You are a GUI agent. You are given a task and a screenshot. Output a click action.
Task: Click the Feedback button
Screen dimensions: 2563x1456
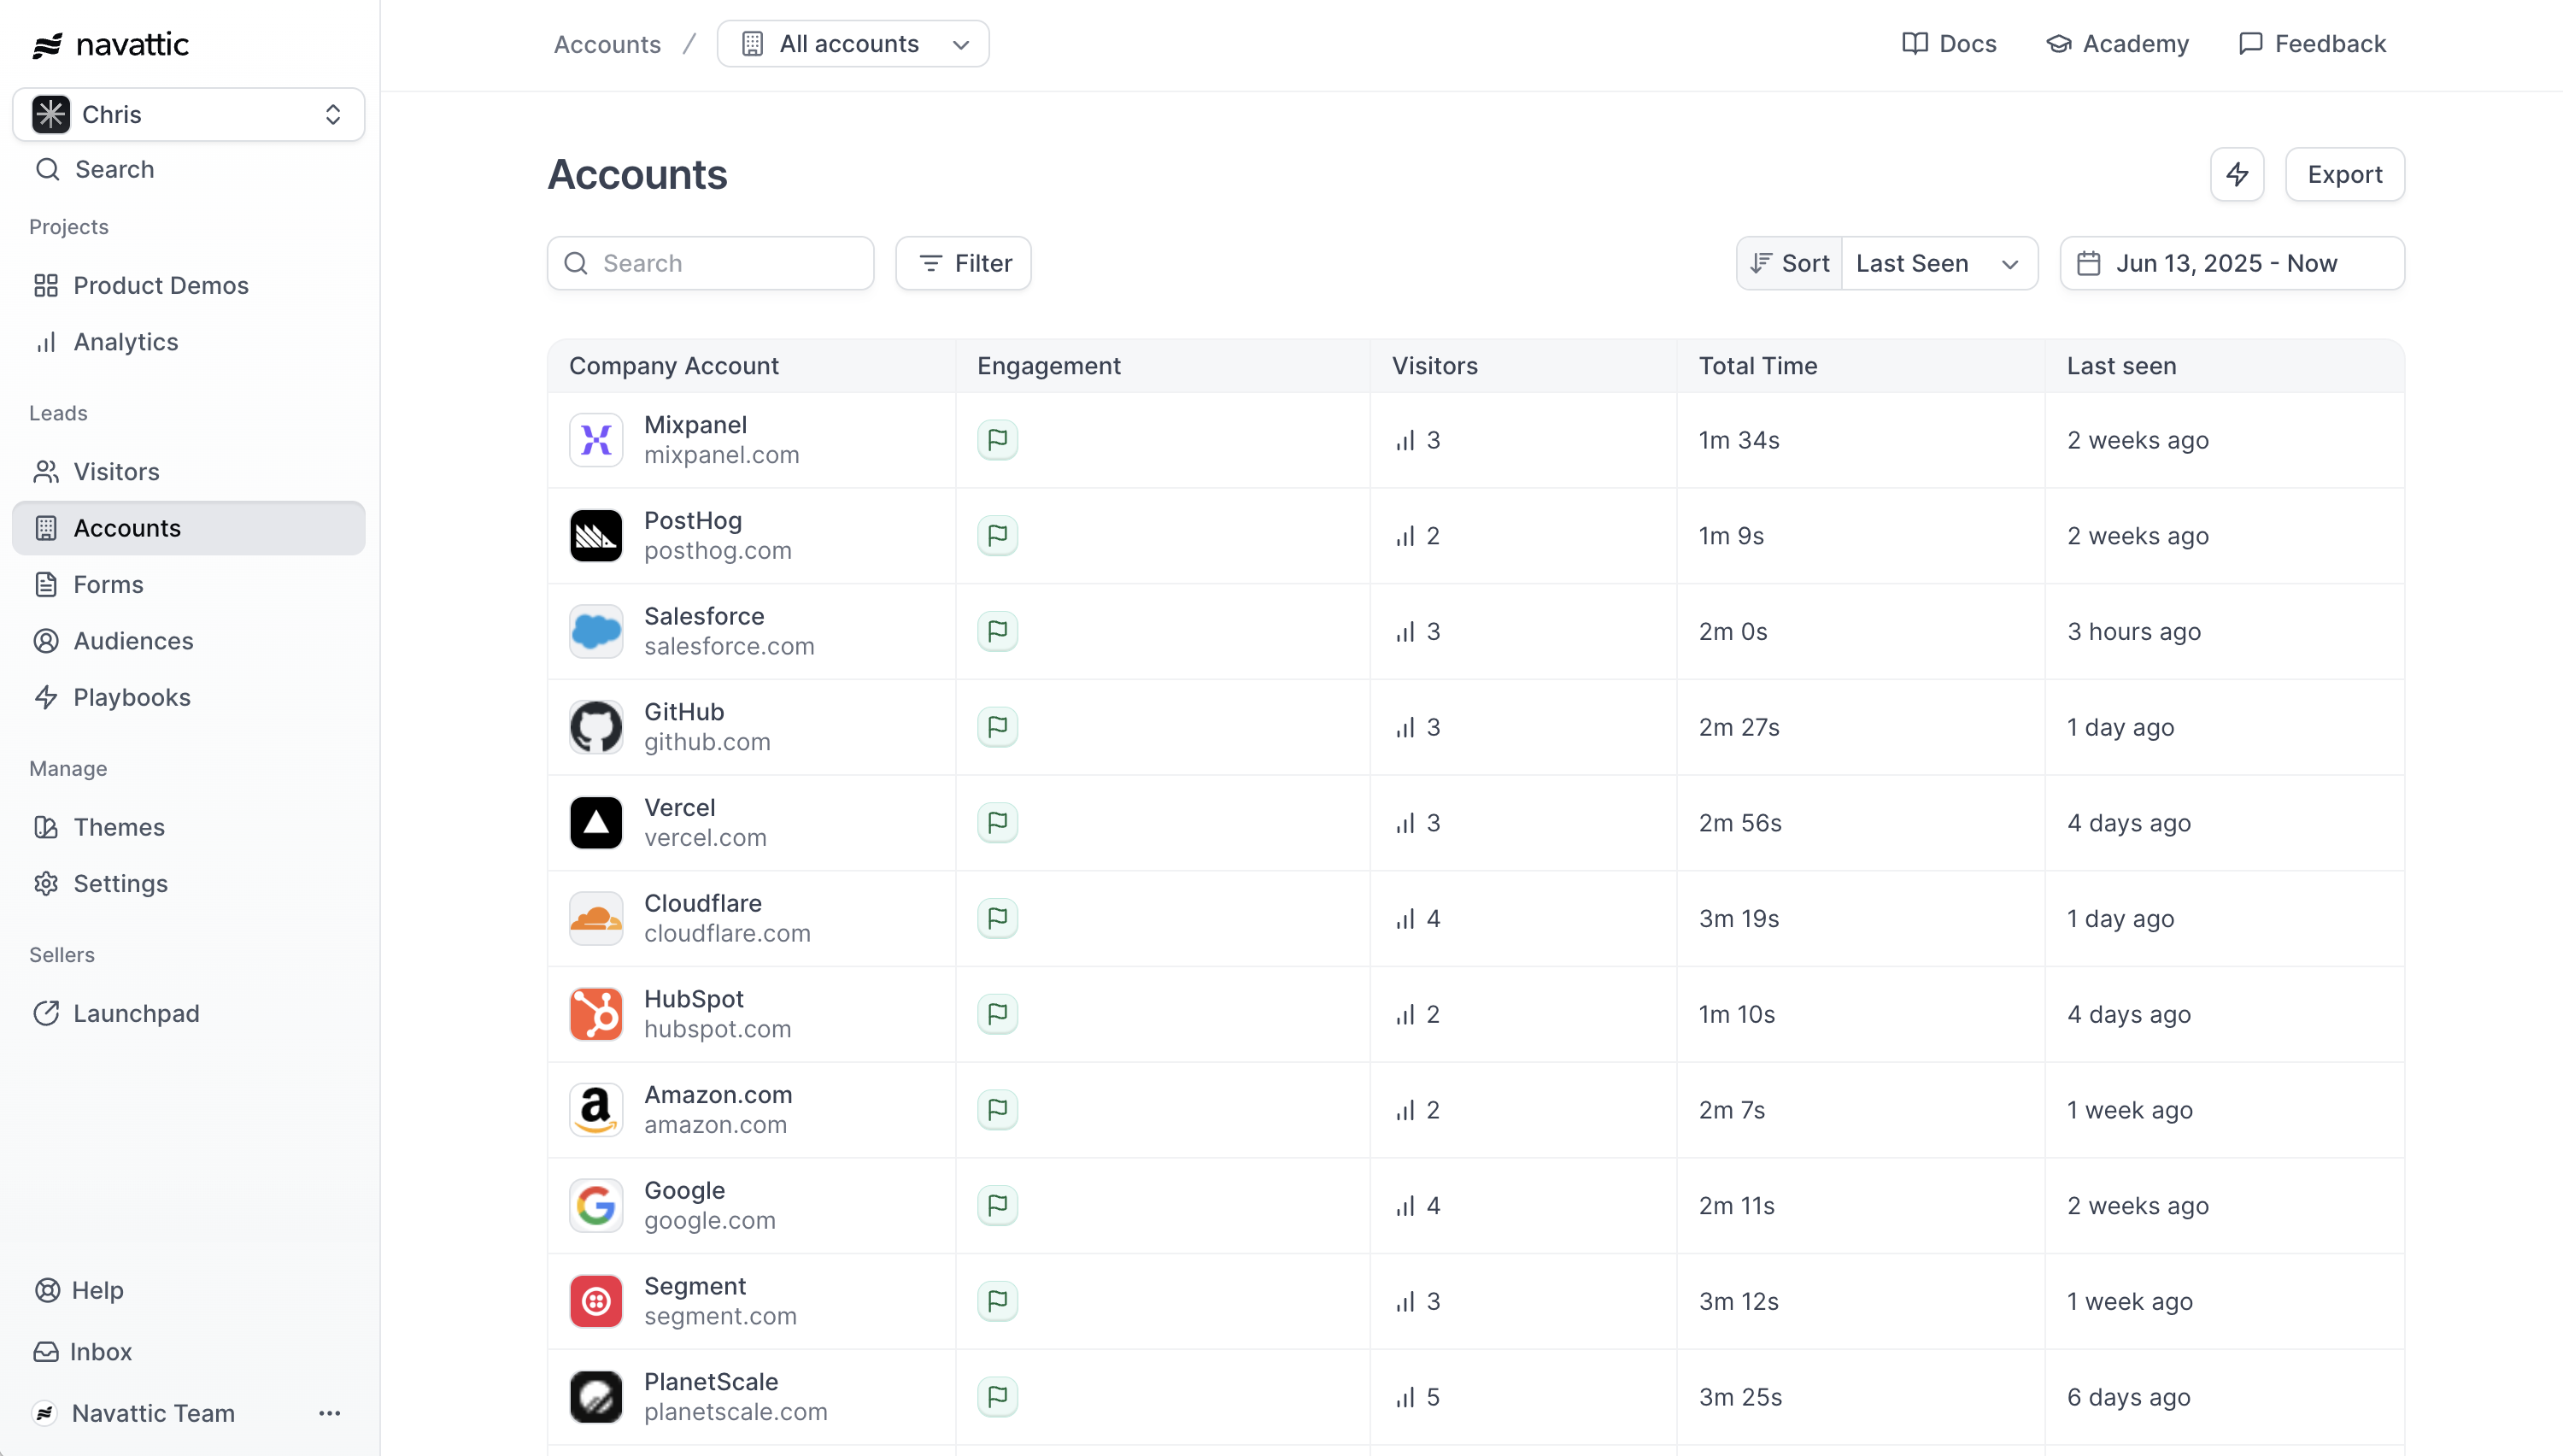[x=2312, y=44]
